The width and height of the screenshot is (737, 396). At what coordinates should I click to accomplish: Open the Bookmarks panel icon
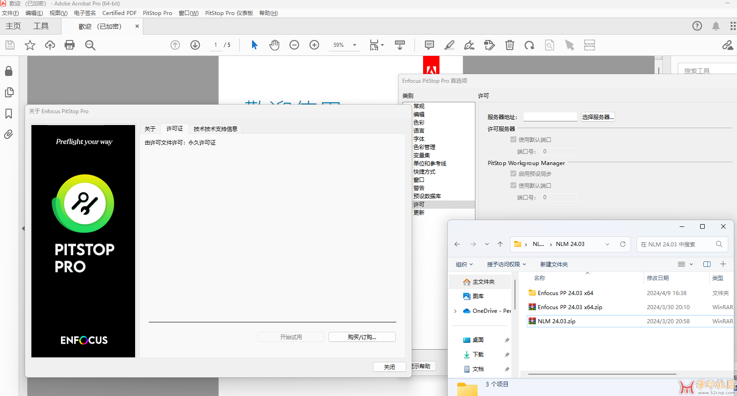9,113
